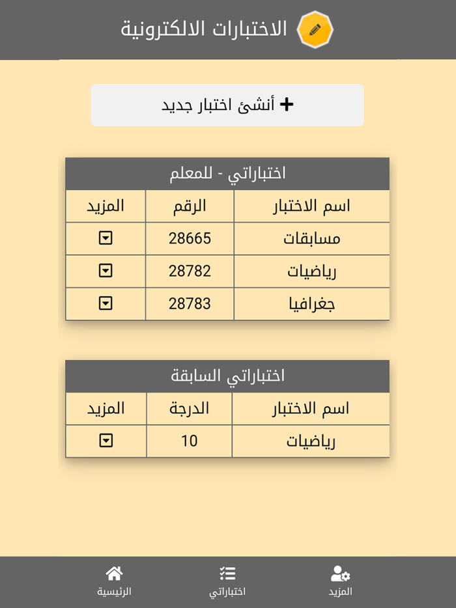Click the أنشئ اختبار جديد button
This screenshot has height=608, width=456.
click(227, 103)
